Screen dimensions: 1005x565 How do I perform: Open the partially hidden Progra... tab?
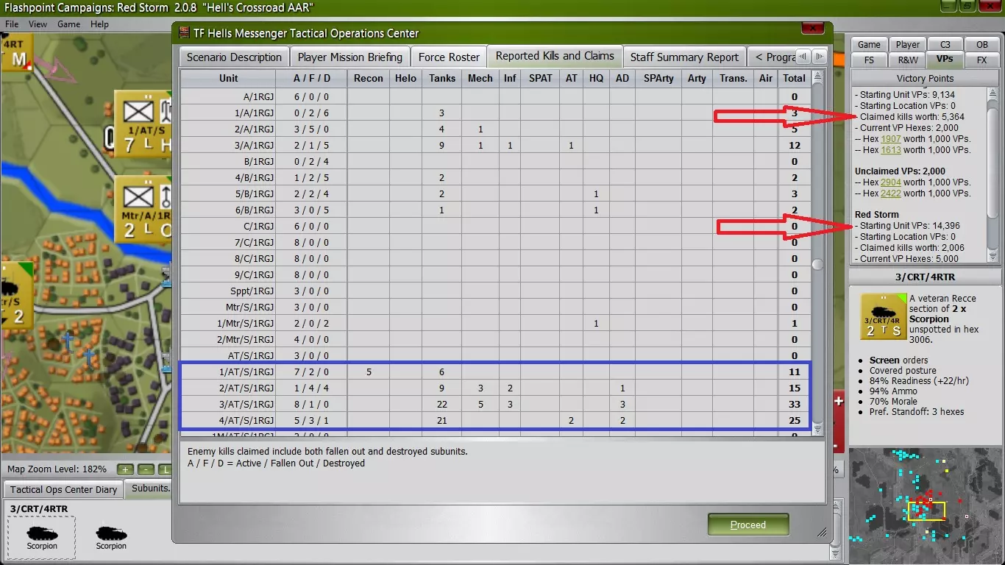point(772,57)
